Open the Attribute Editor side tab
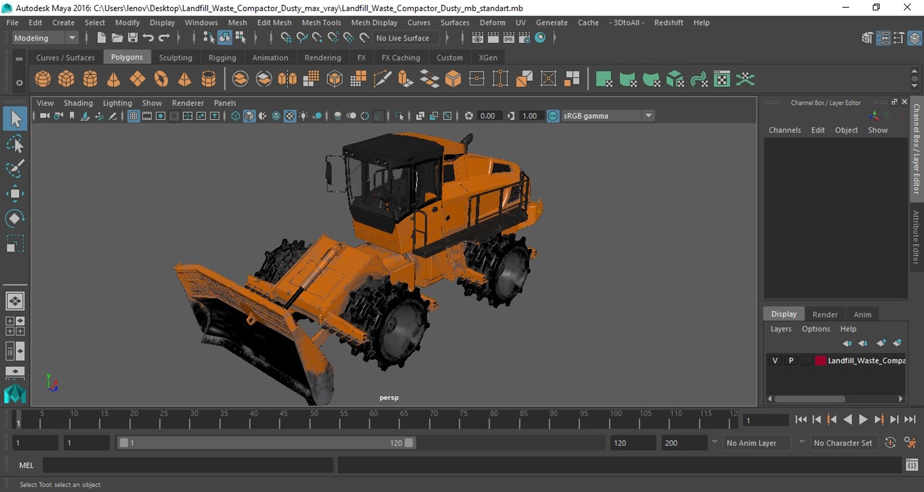Image resolution: width=924 pixels, height=492 pixels. coord(916,238)
